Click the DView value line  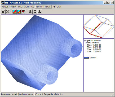[x=94, y=51]
